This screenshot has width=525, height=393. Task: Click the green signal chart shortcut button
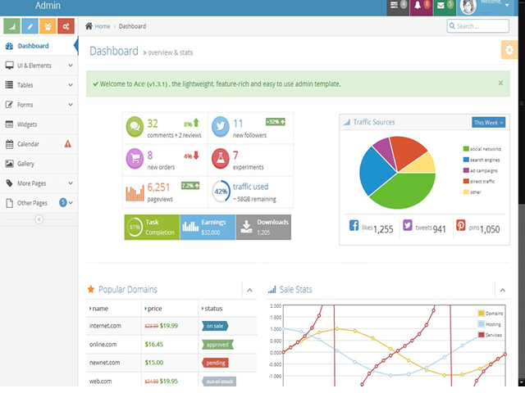12,26
